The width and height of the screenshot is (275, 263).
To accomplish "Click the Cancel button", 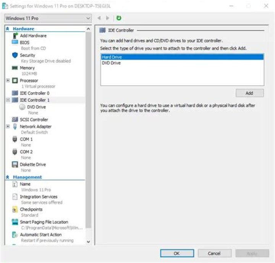I will (x=215, y=253).
